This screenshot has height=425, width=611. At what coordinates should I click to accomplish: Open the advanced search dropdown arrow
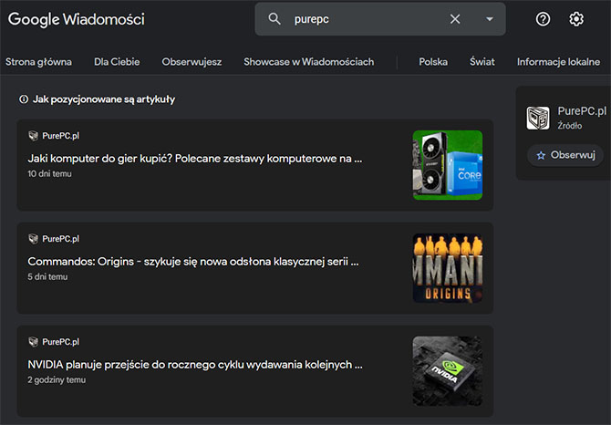click(490, 19)
